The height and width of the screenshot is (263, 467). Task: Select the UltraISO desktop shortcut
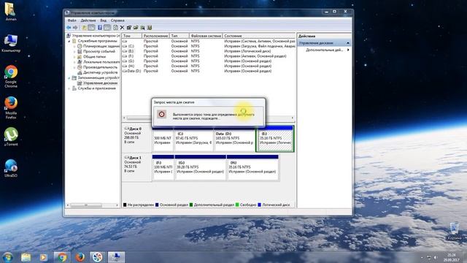11,168
